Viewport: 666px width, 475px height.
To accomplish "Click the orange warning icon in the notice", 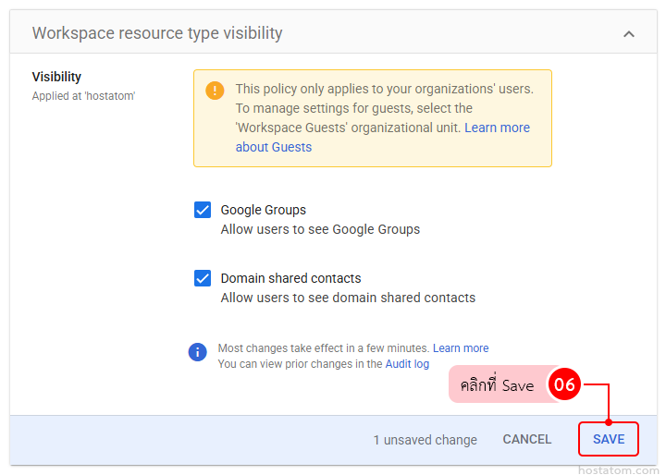I will click(215, 90).
